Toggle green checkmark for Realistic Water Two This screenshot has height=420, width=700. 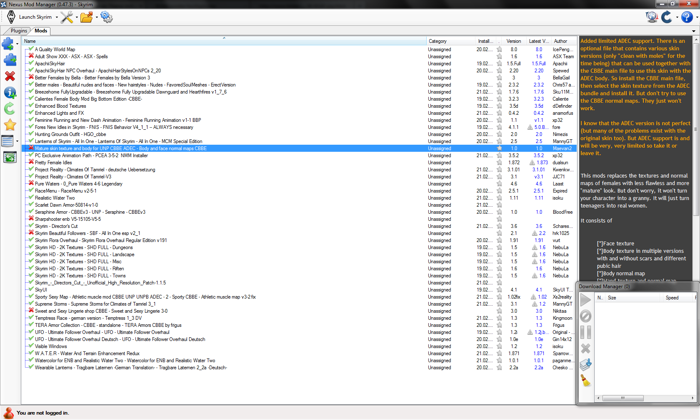click(31, 198)
